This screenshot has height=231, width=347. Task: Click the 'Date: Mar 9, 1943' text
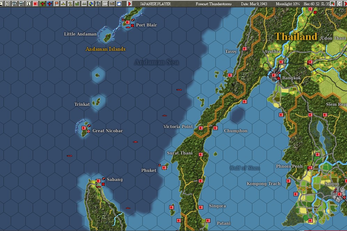[x=254, y=4]
